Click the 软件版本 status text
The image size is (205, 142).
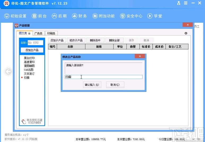pos(21,139)
